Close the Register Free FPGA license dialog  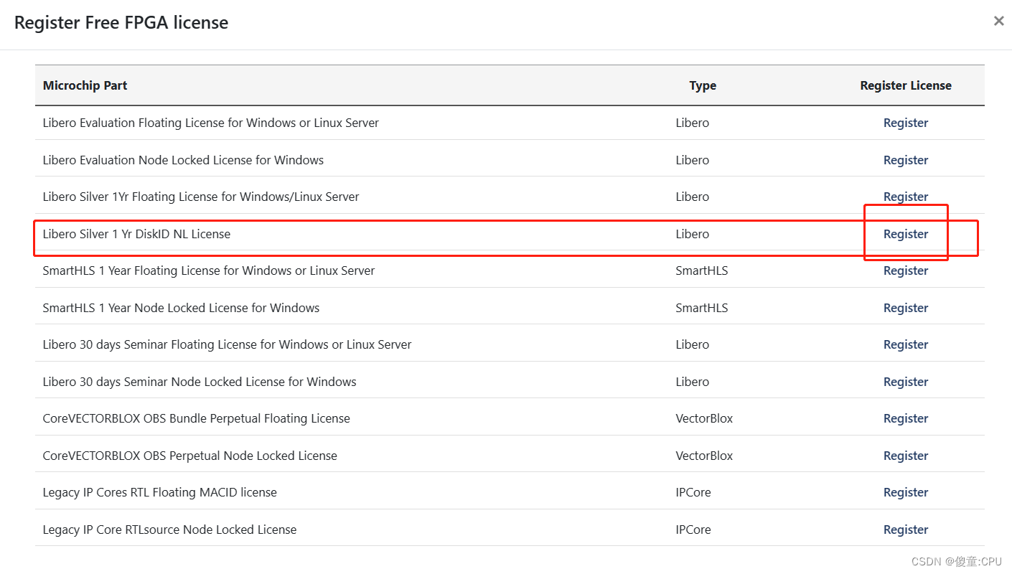(998, 22)
